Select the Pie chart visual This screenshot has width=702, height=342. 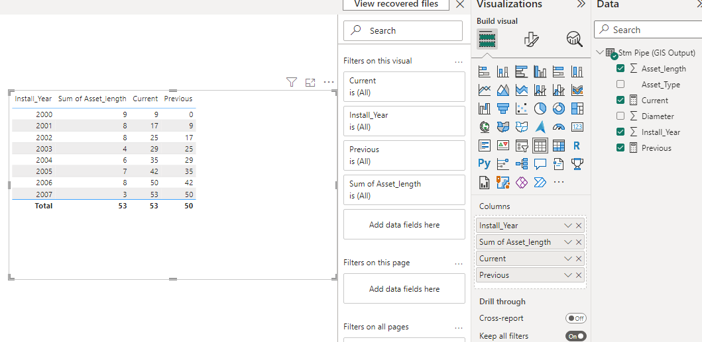[540, 108]
